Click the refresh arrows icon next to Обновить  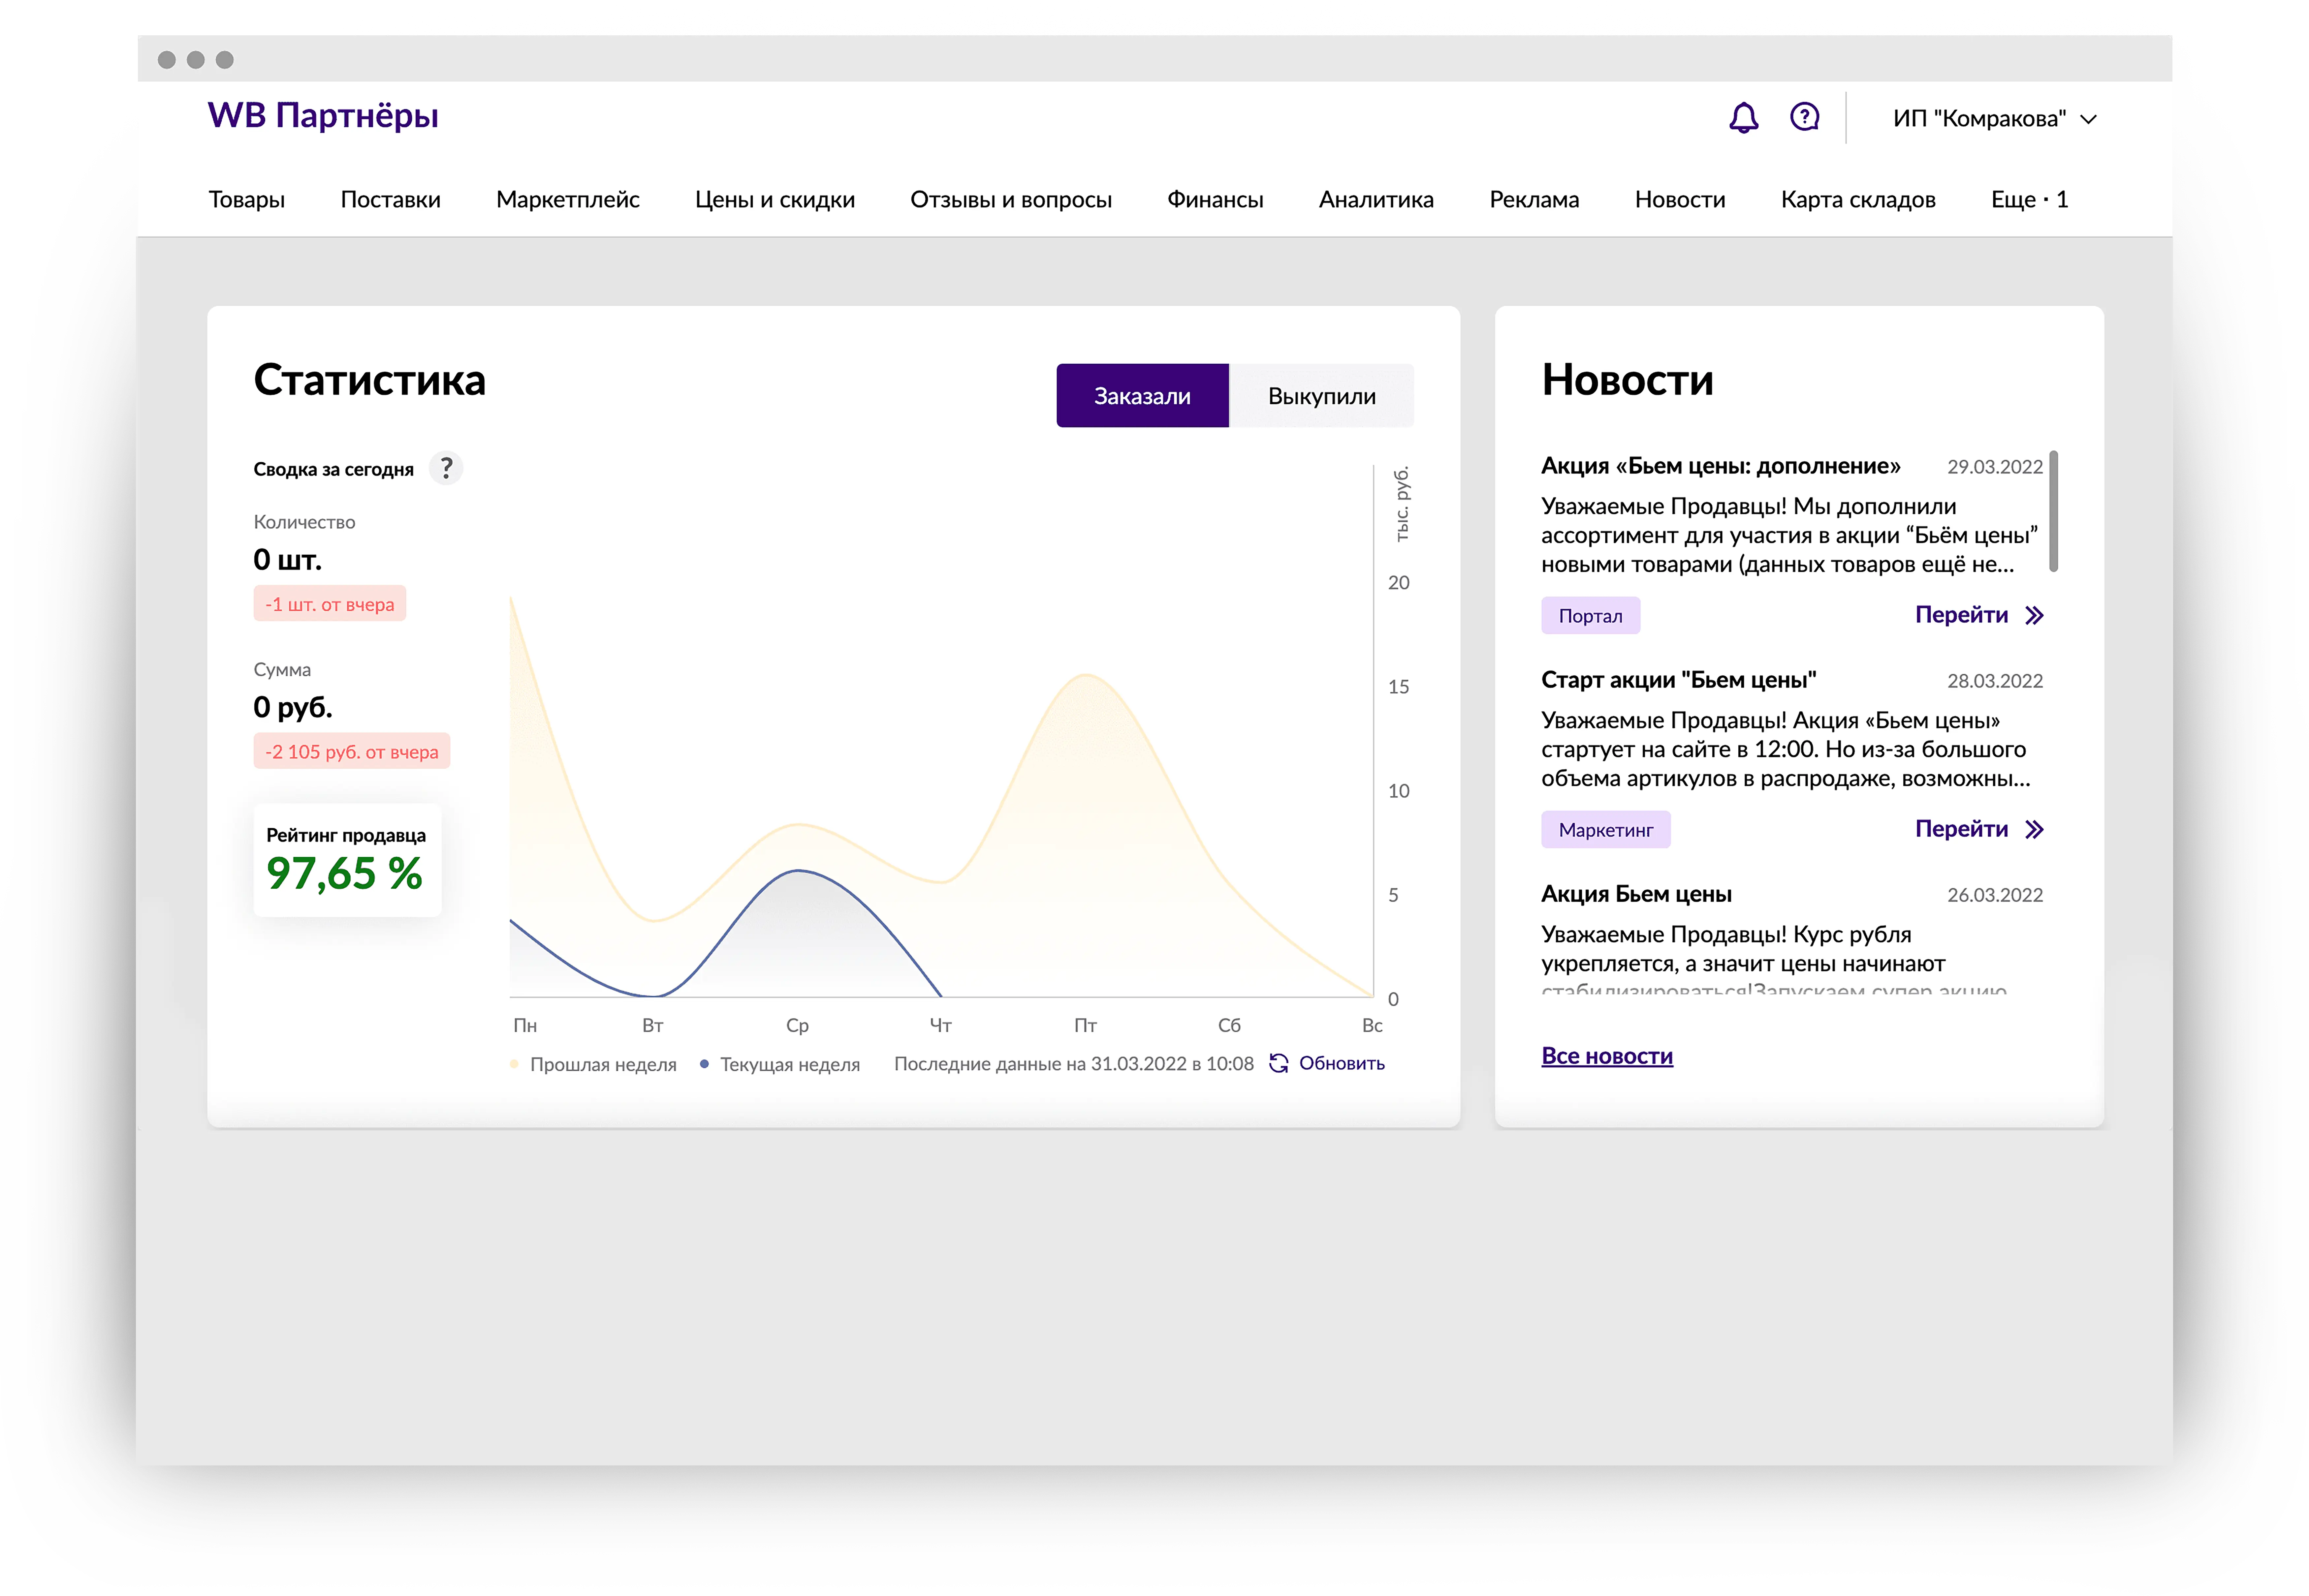click(1279, 1063)
